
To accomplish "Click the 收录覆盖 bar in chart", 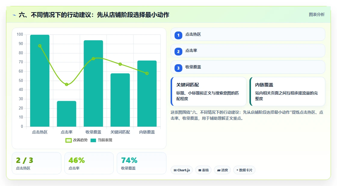I will 93,83.
